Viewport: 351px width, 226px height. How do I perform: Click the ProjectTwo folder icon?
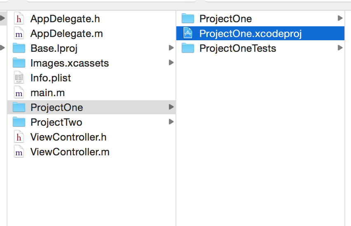click(19, 122)
